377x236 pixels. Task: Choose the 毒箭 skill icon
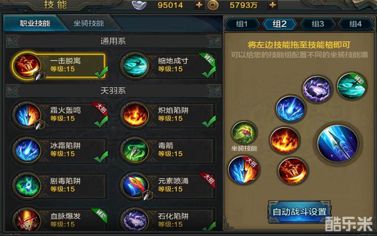point(135,151)
